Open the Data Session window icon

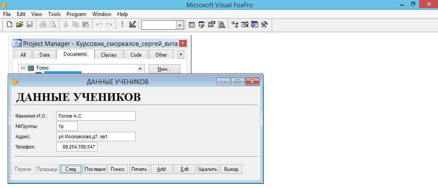click(x=201, y=24)
